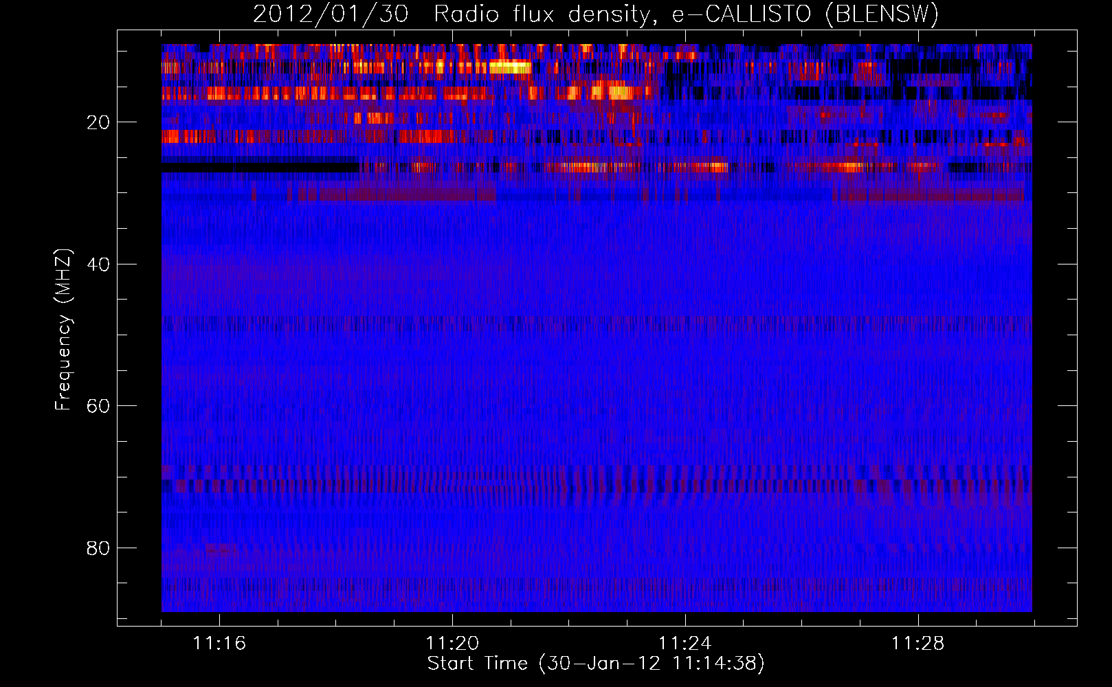The width and height of the screenshot is (1112, 687).
Task: Click the time tick label "11:20"
Action: click(452, 644)
